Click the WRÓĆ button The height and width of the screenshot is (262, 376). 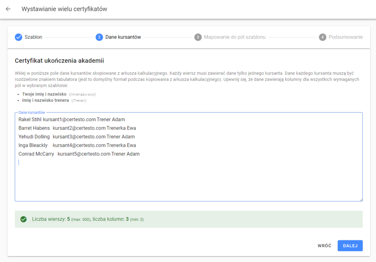(x=324, y=246)
